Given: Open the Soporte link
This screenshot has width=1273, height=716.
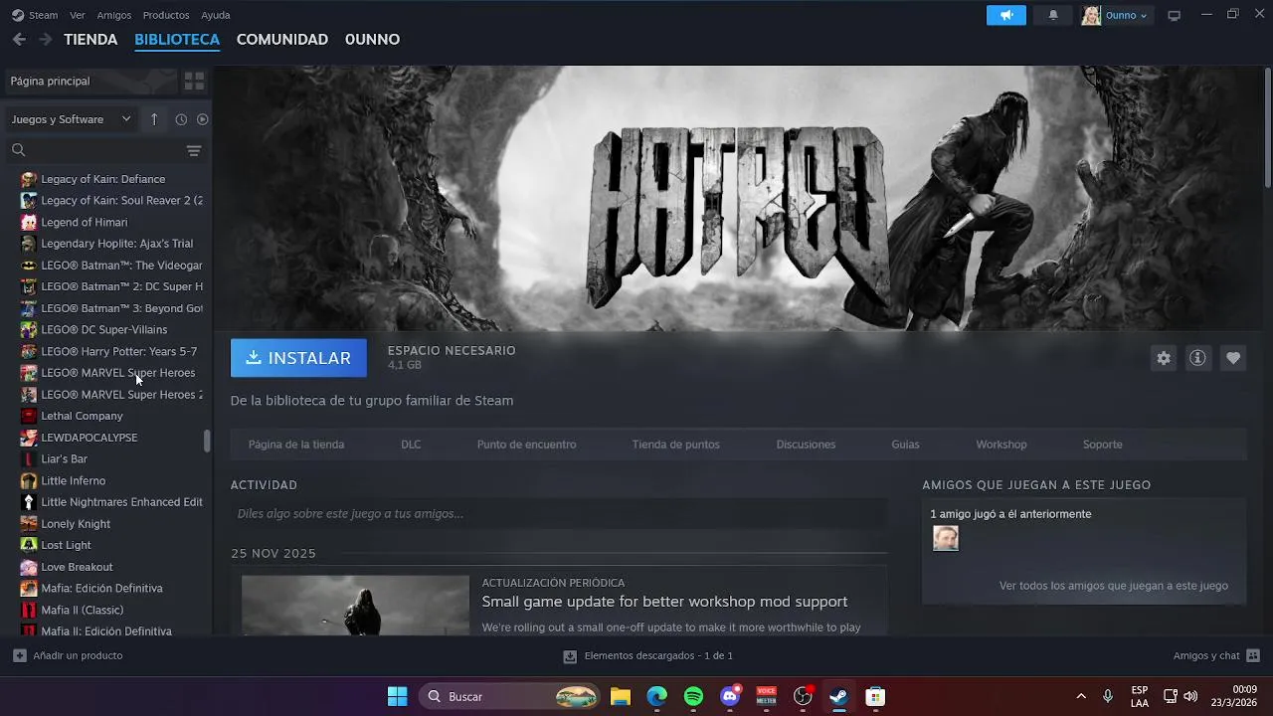Looking at the screenshot, I should coord(1102,445).
